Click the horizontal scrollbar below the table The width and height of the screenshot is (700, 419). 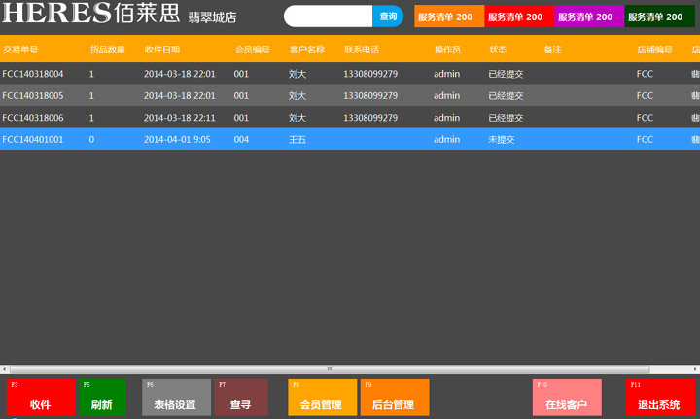[329, 369]
